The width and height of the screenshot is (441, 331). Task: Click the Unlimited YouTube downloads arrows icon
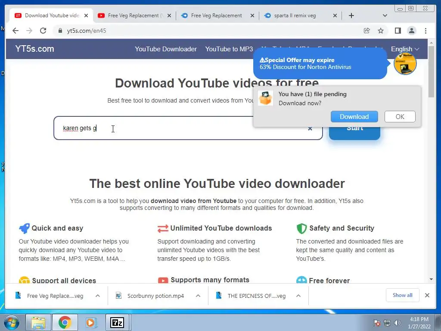tap(163, 228)
